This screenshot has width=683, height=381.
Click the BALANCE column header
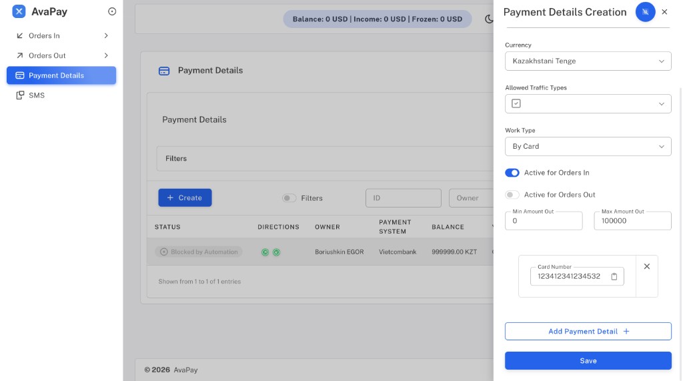pyautogui.click(x=448, y=227)
